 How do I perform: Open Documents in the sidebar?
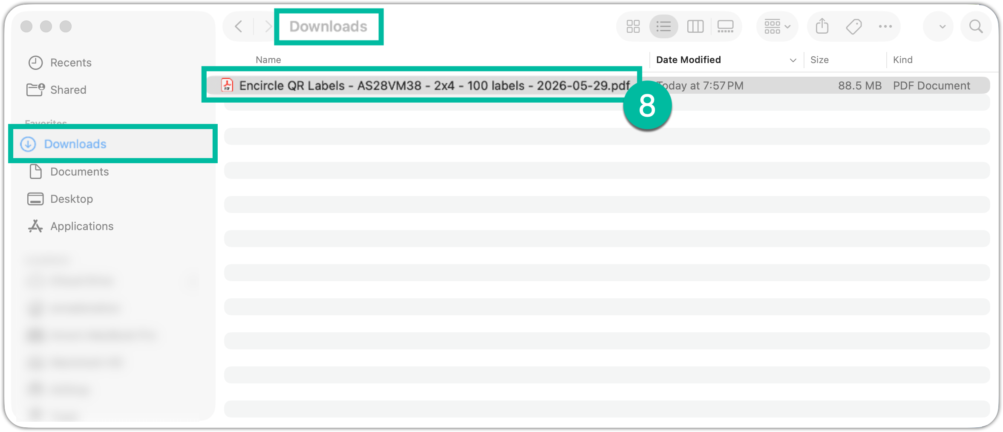point(80,172)
